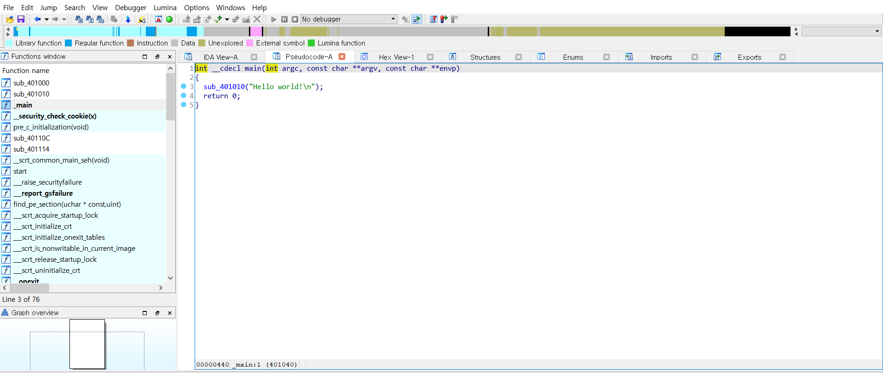The height and width of the screenshot is (373, 883).
Task: Switch to the Enums tab
Action: point(573,57)
